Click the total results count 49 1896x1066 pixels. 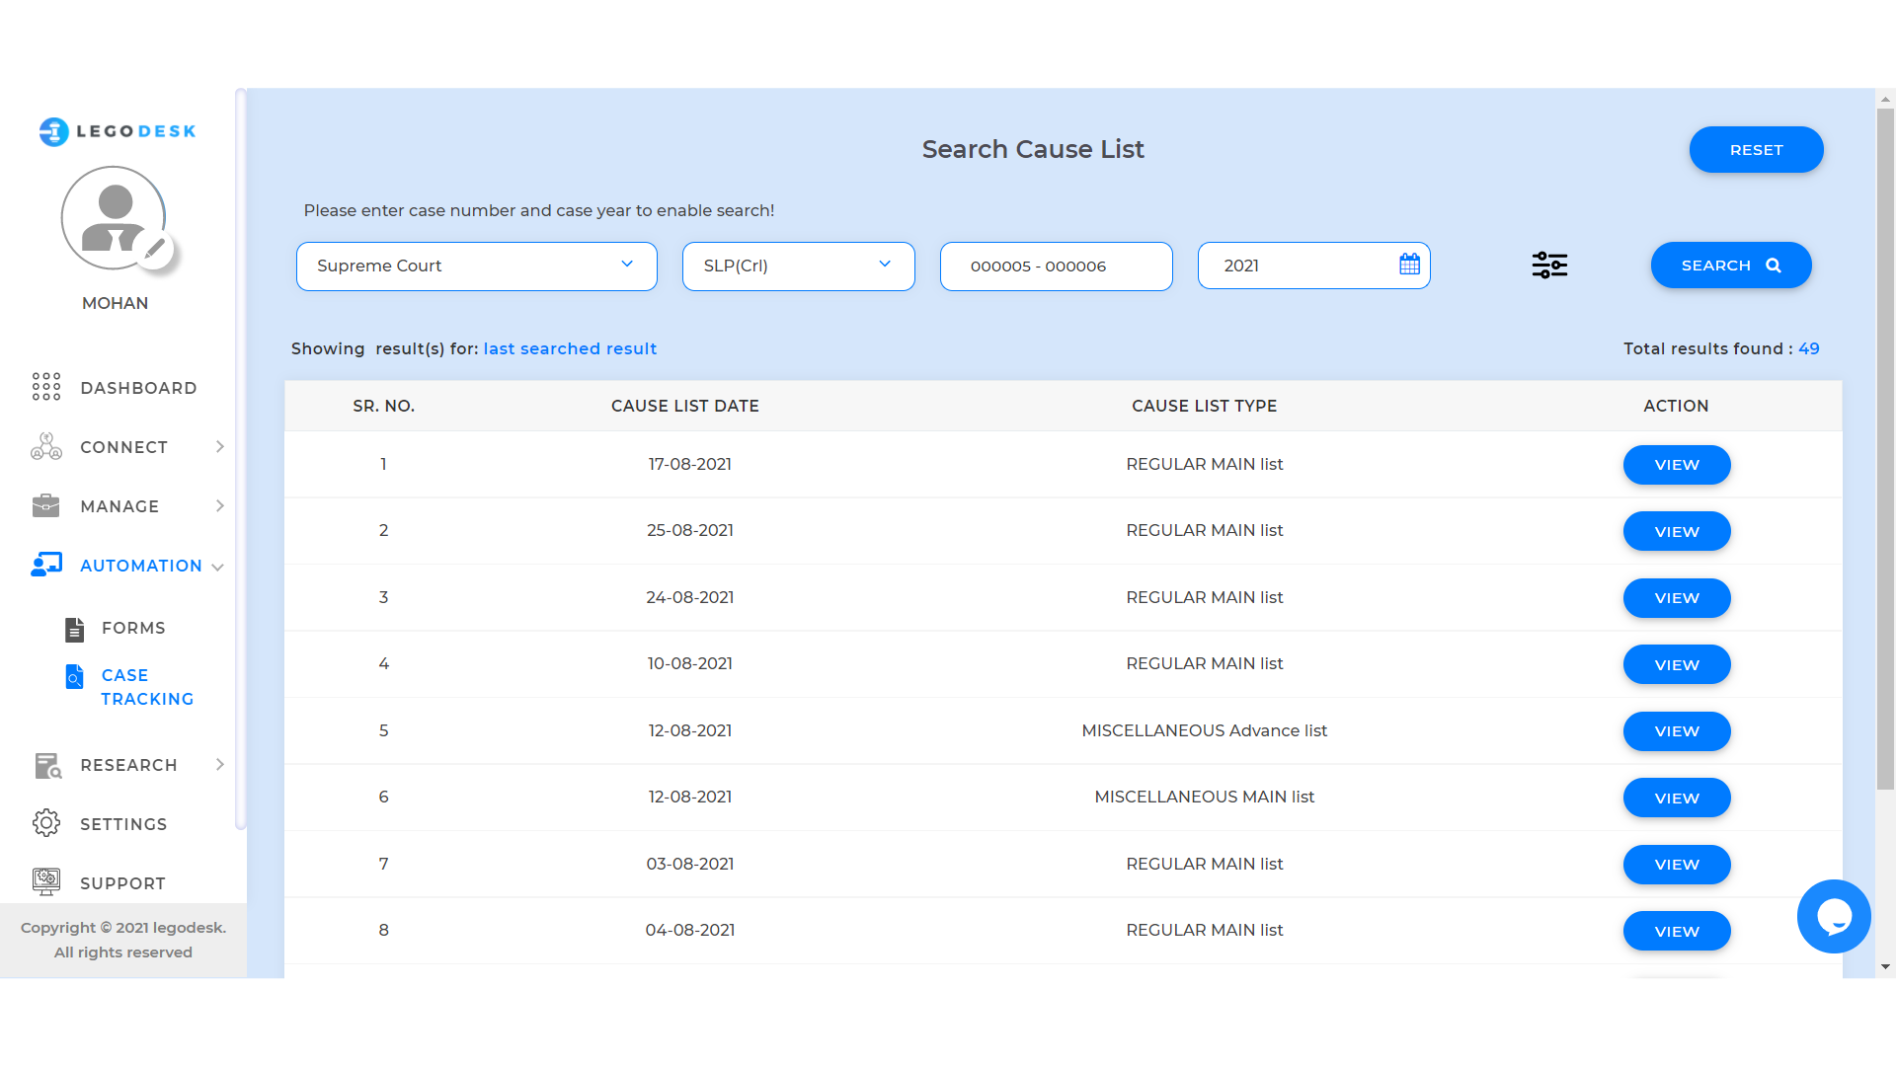click(x=1808, y=348)
